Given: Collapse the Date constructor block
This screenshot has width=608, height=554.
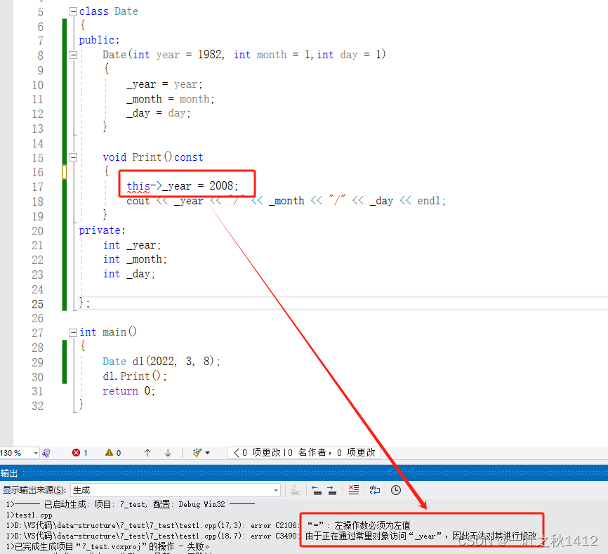Looking at the screenshot, I should click(x=73, y=55).
